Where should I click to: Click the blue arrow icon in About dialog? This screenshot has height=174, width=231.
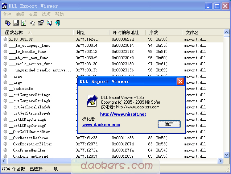click(92, 101)
